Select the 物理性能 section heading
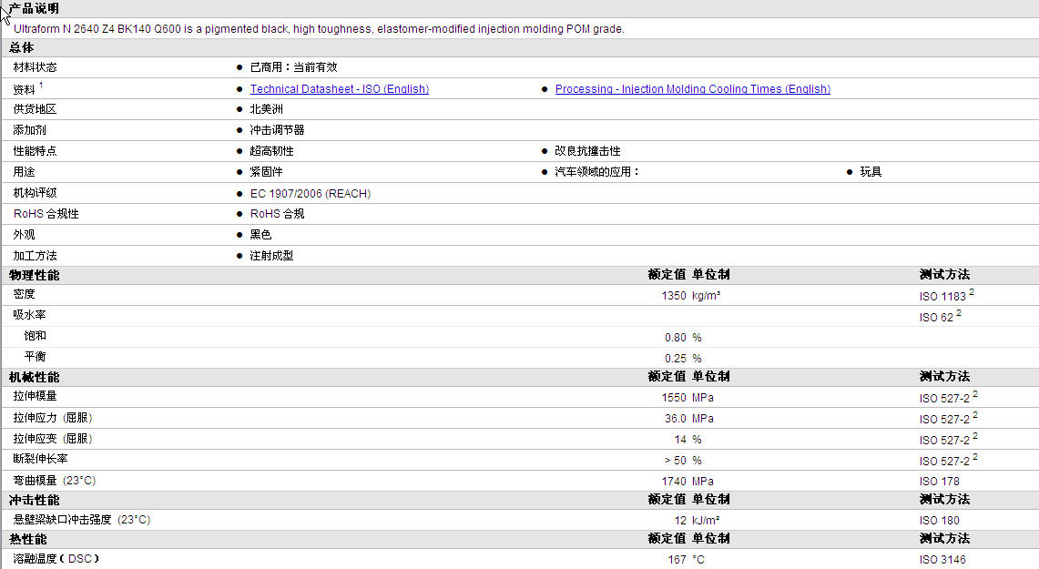The image size is (1039, 569). [34, 275]
